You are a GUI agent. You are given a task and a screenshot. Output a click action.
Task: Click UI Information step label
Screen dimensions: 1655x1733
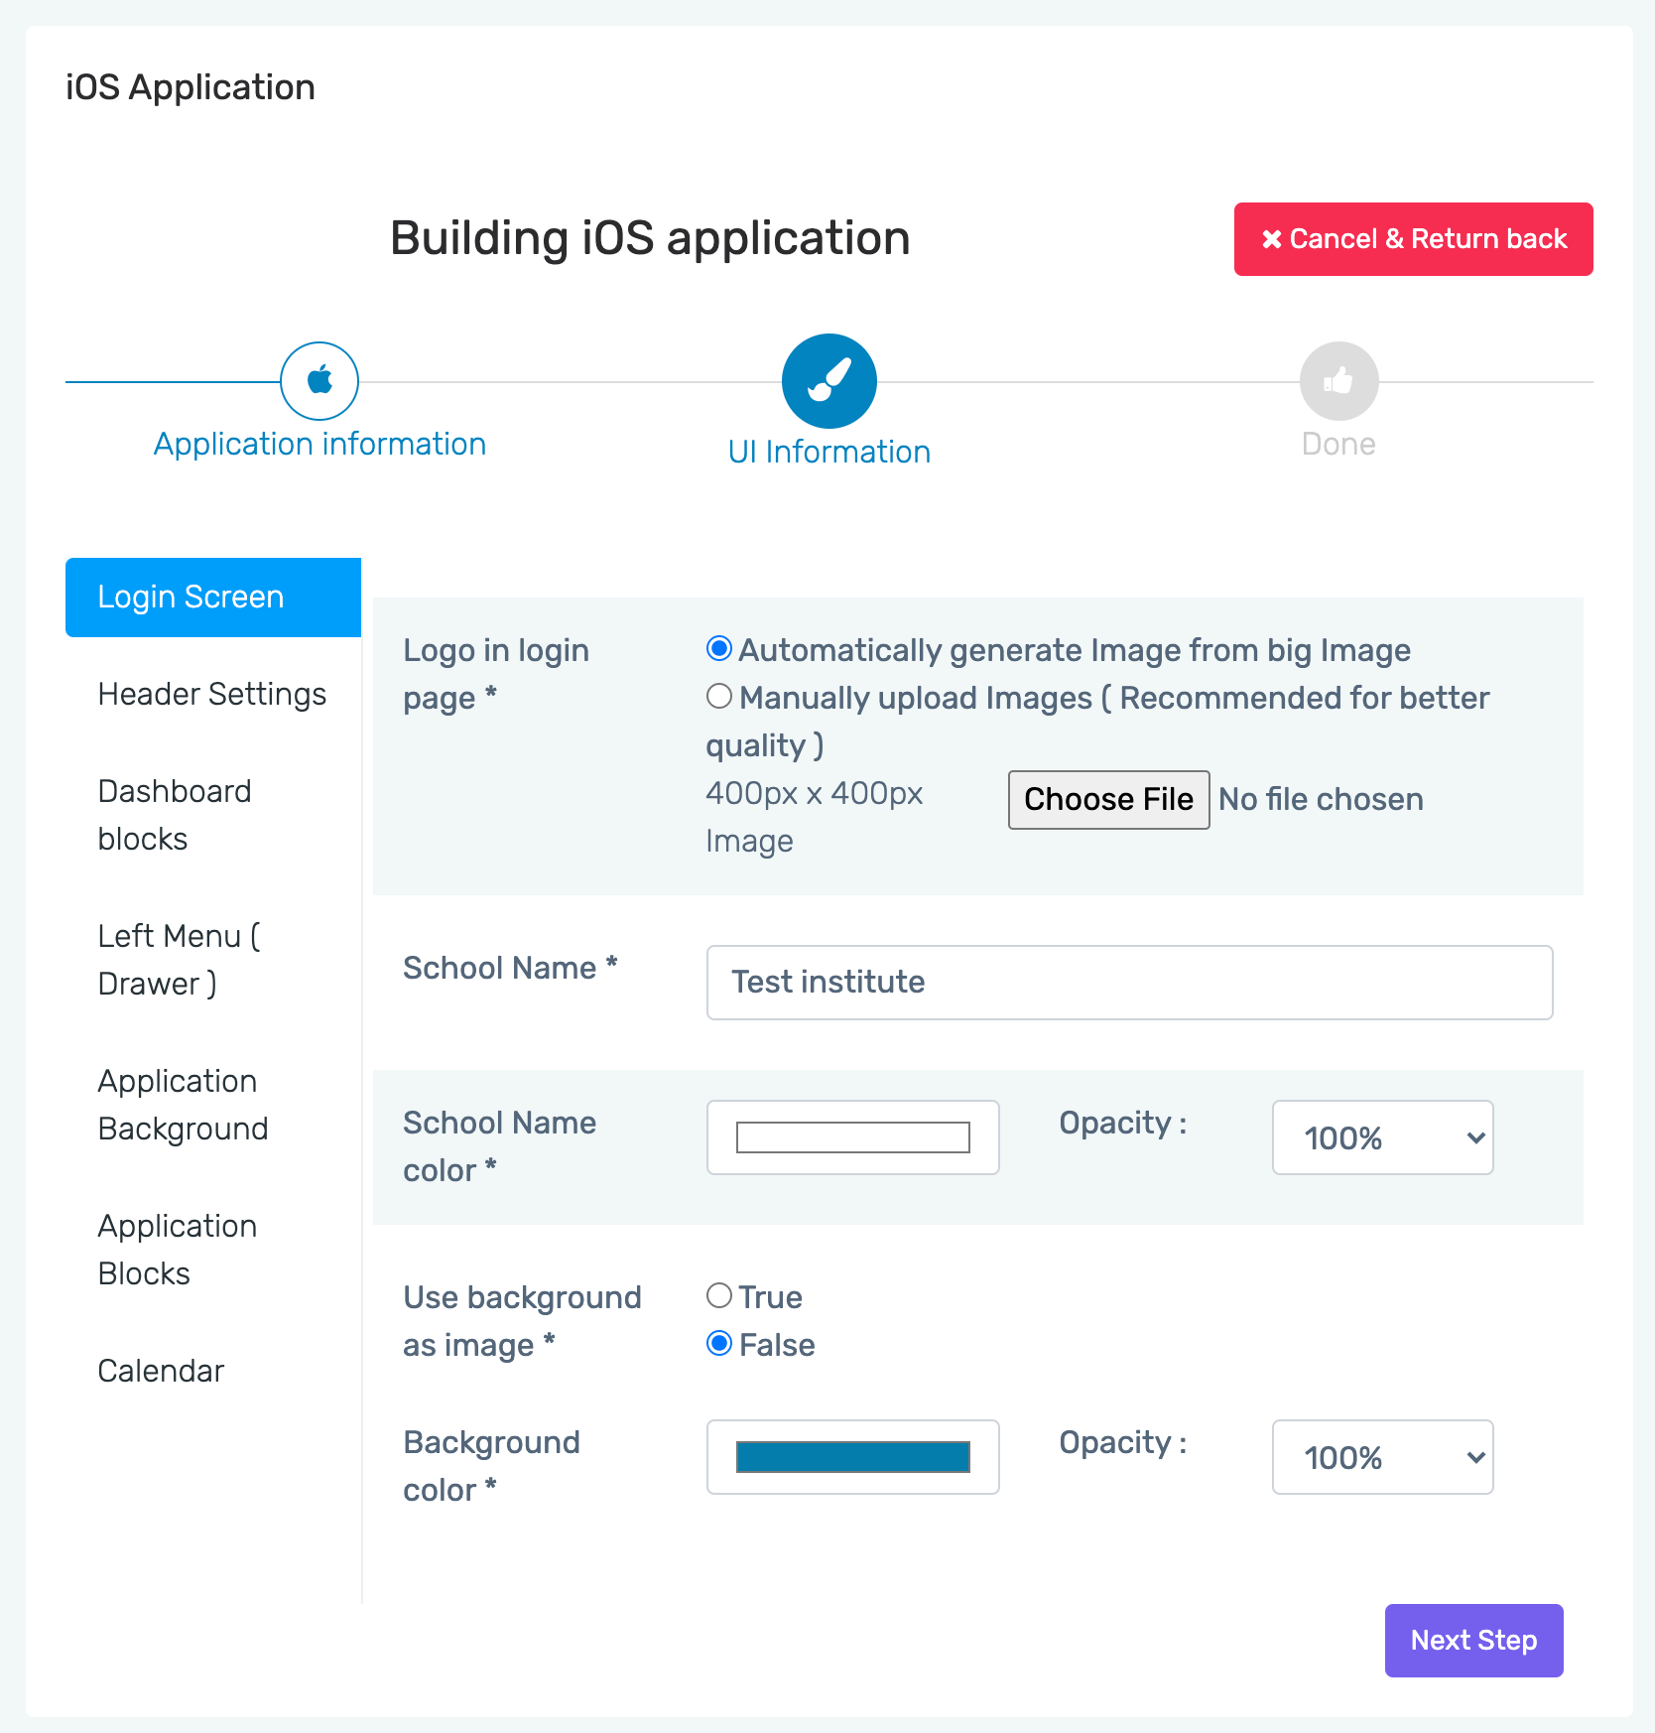[x=829, y=452]
